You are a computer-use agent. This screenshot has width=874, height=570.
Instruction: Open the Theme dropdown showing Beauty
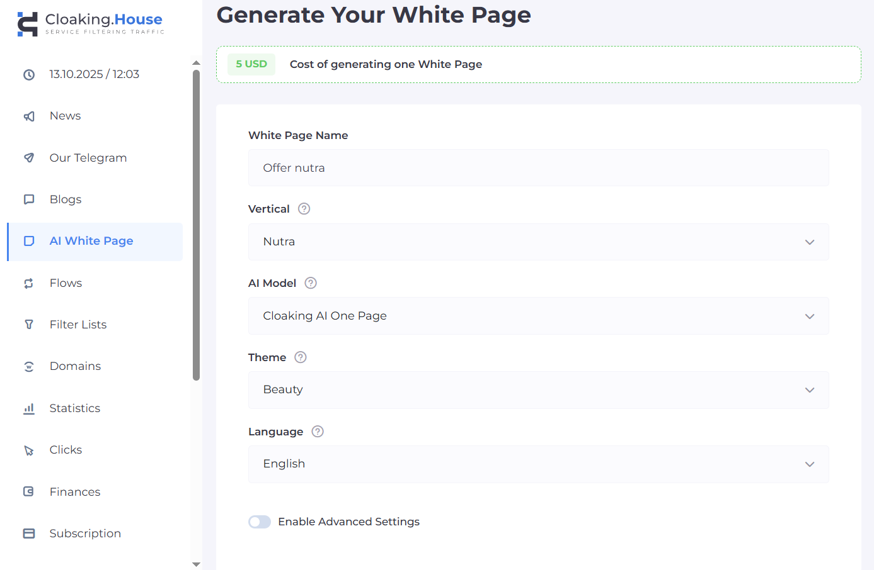(x=538, y=390)
